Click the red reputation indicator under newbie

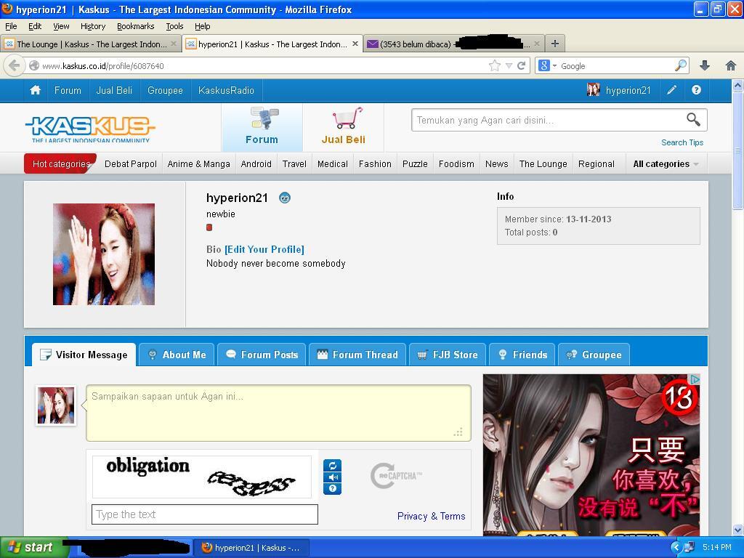point(209,227)
